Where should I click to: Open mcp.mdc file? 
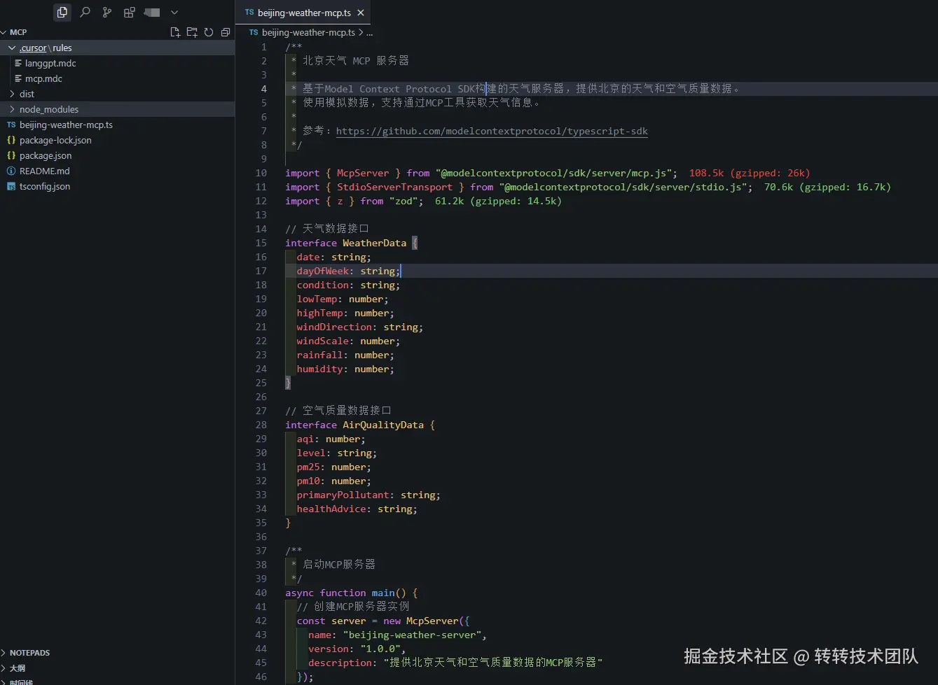tap(43, 78)
